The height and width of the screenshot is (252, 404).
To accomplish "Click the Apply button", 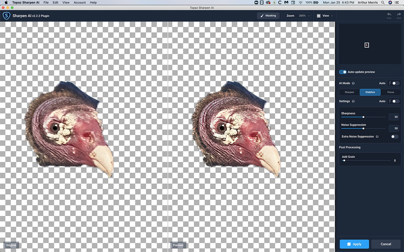I will pyautogui.click(x=354, y=244).
